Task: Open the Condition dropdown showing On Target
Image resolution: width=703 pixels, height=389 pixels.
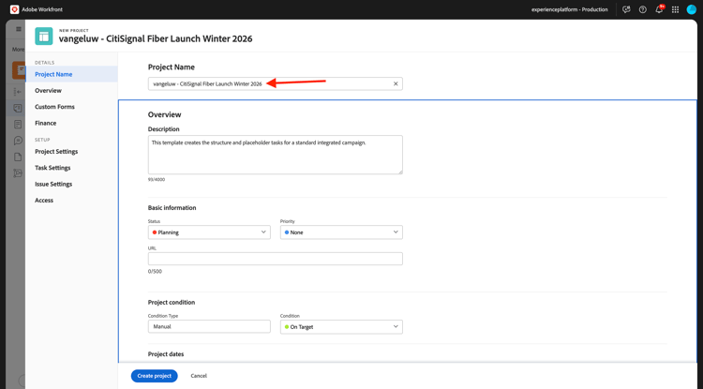Action: pos(341,327)
